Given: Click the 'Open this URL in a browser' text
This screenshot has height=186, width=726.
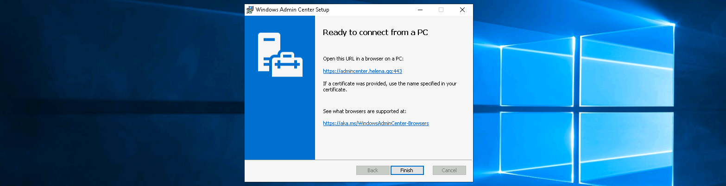Looking at the screenshot, I should 363,59.
